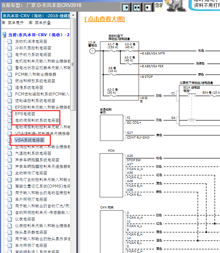Click 当前:东风本田-CRV（混动） root node text

pos(39,35)
